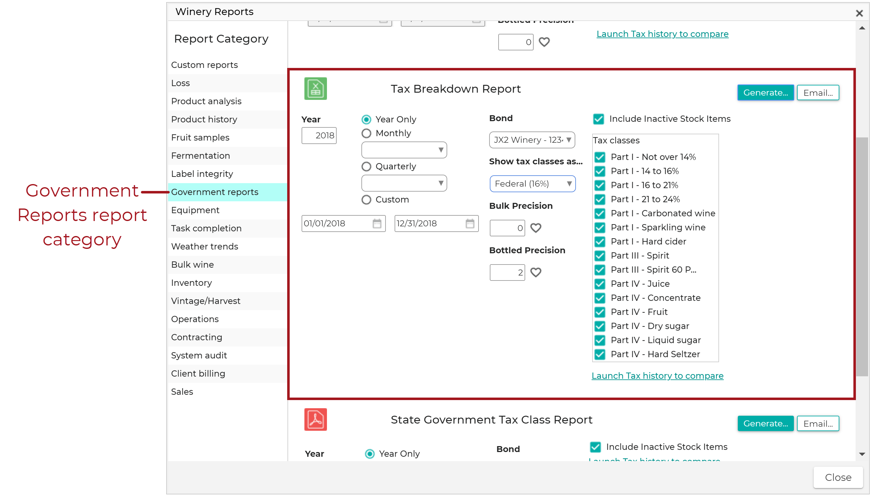Viewport: 875px width, 499px height.
Task: Email the Tax Breakdown Report
Action: click(x=818, y=93)
